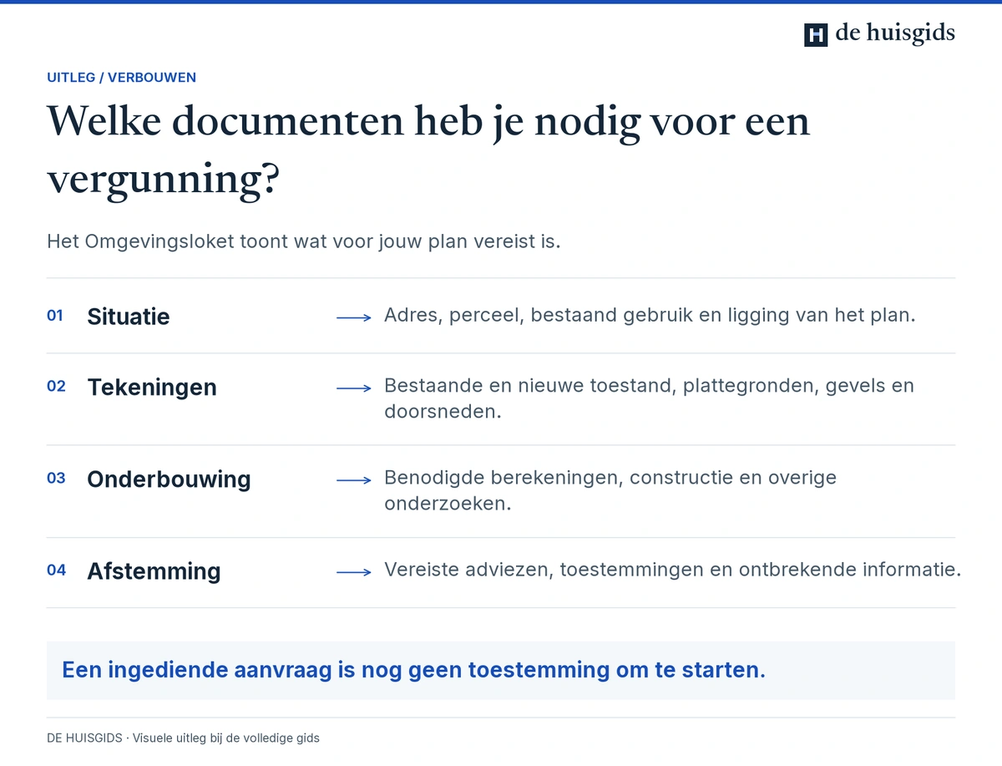Click the step number 03
Viewport: 1002px width, 766px height.
coord(56,479)
